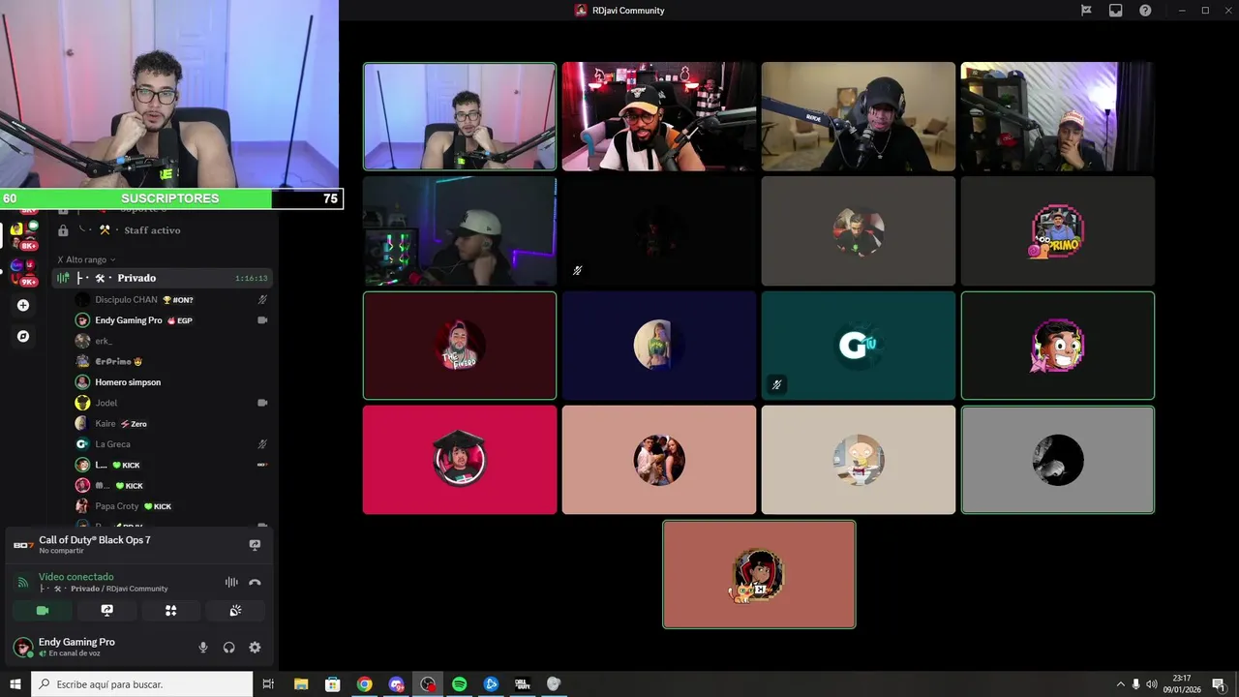Open Discord help question mark icon

coord(1145,11)
